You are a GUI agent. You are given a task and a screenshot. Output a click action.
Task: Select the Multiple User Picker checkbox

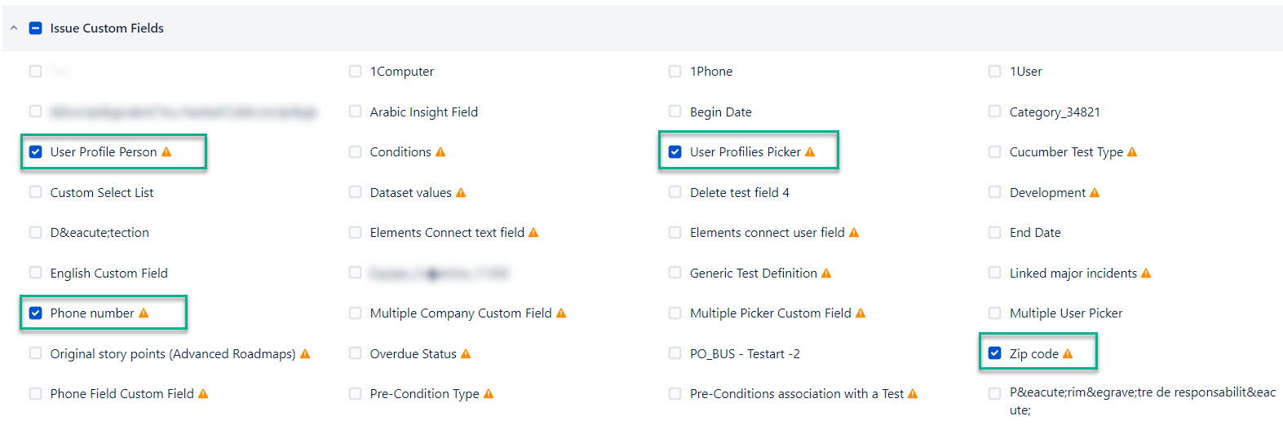tap(995, 313)
